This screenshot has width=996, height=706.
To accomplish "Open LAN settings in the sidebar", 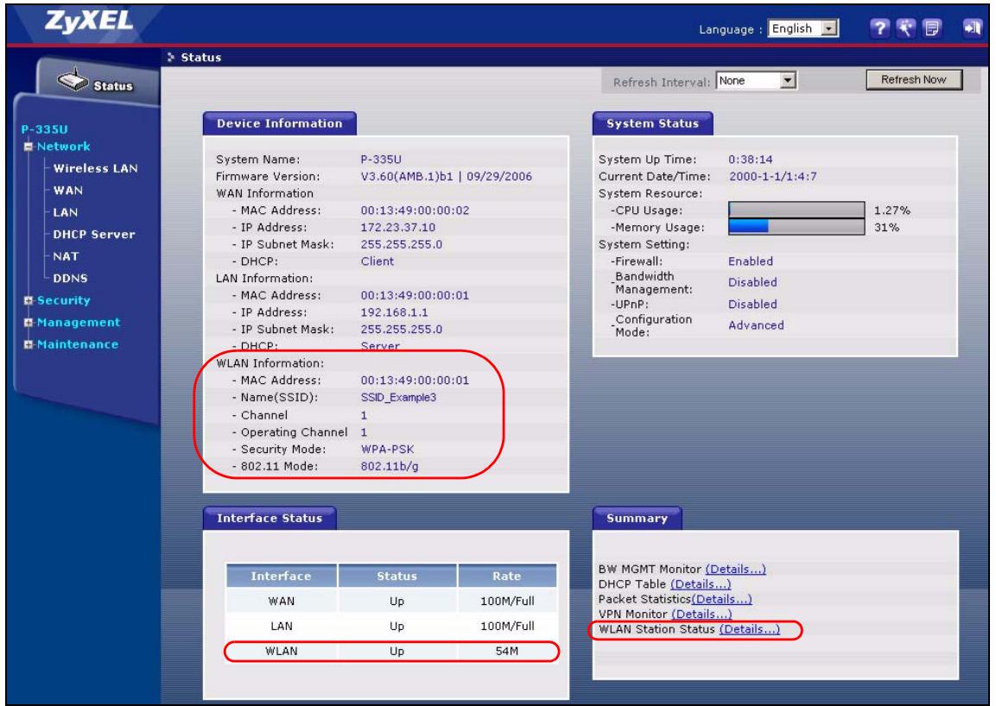I will [x=66, y=212].
